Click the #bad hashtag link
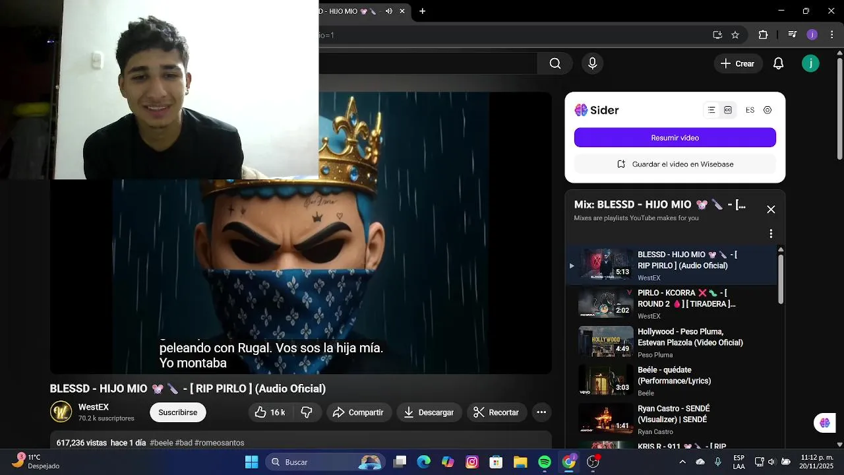 click(184, 443)
